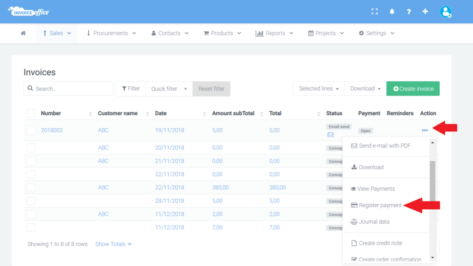Select checkbox for 11/12/2018 2,00 row

[x=31, y=214]
